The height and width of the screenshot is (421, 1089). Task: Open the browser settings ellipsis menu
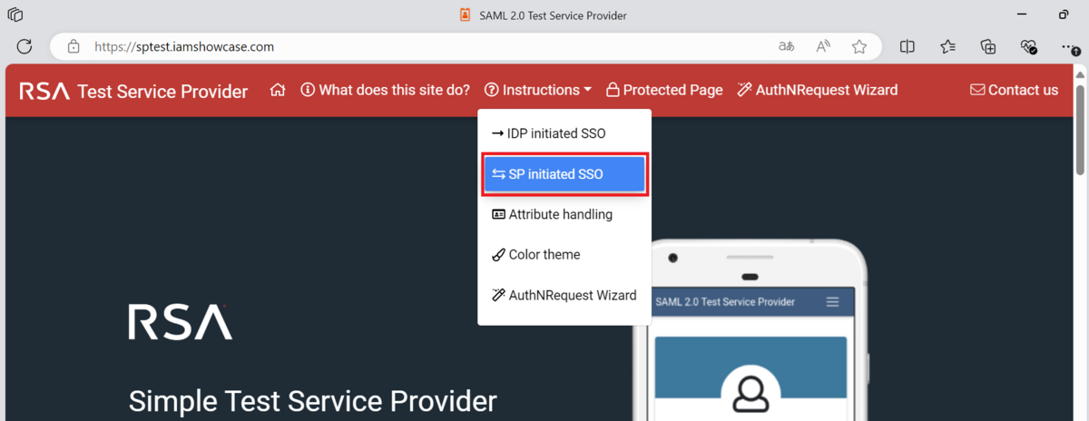pos(1069,46)
